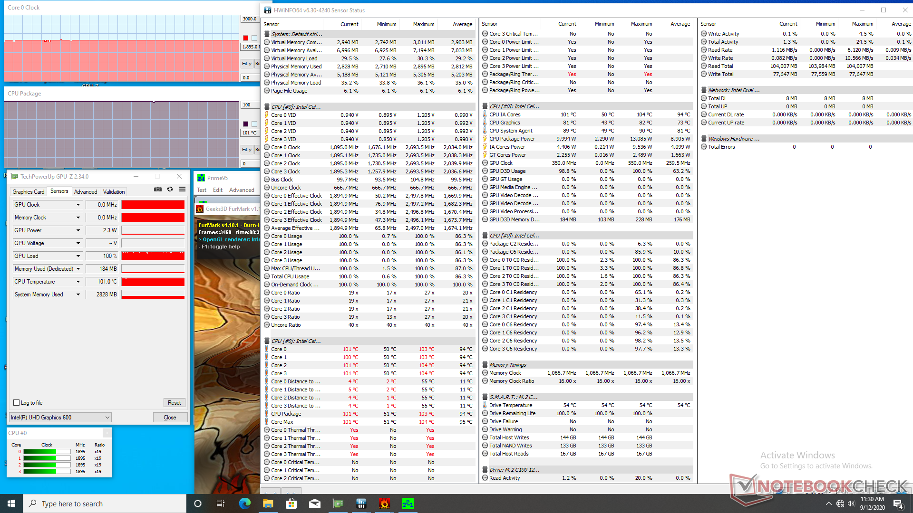The image size is (913, 513).
Task: Expand GPU Clock sensor dropdown
Action: pyautogui.click(x=78, y=205)
